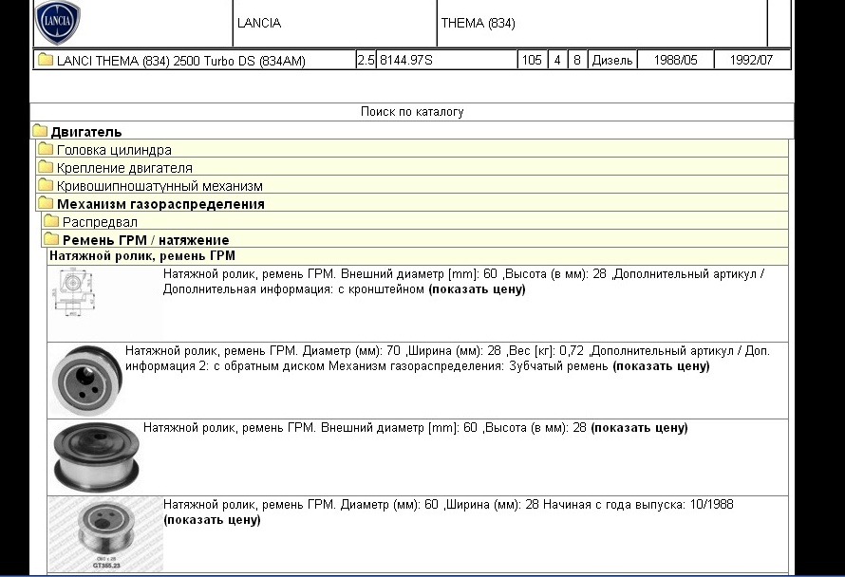Open the Головка цилиндра category

(114, 150)
